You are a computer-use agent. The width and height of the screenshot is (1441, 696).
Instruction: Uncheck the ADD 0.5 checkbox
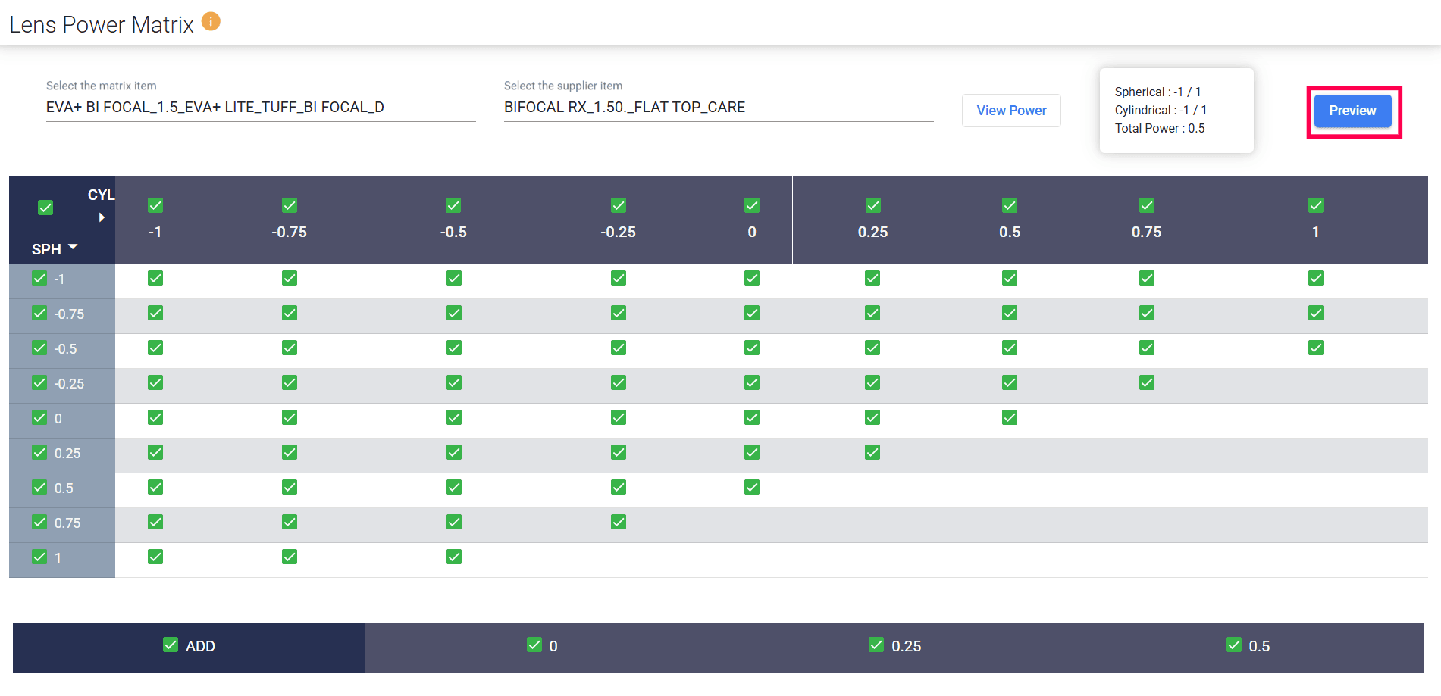(1234, 645)
